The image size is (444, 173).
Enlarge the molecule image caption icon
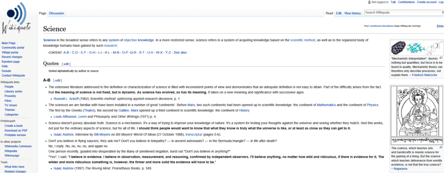click(441, 58)
